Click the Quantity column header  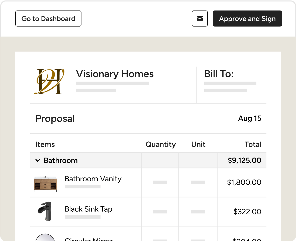coord(161,144)
